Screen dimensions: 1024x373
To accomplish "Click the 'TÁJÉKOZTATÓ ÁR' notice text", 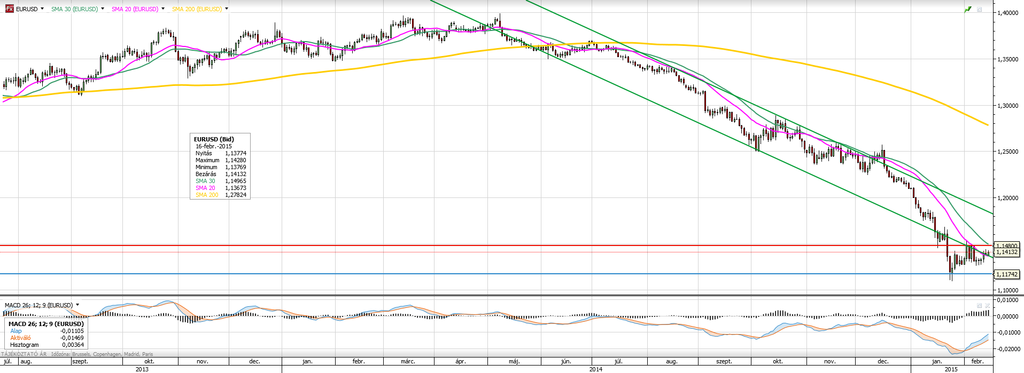I will point(24,354).
